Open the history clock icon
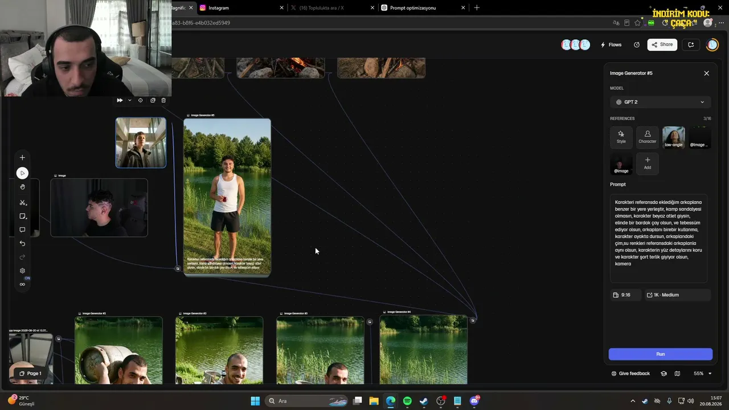729x410 pixels. point(637,44)
